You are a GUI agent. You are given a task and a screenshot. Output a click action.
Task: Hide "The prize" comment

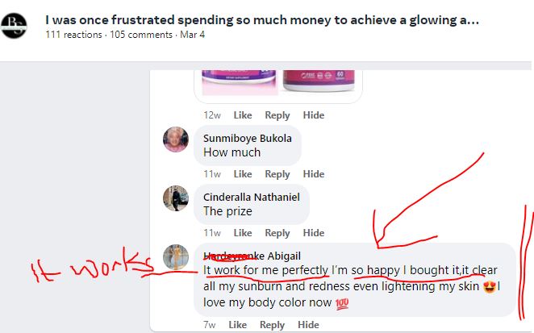[314, 233]
